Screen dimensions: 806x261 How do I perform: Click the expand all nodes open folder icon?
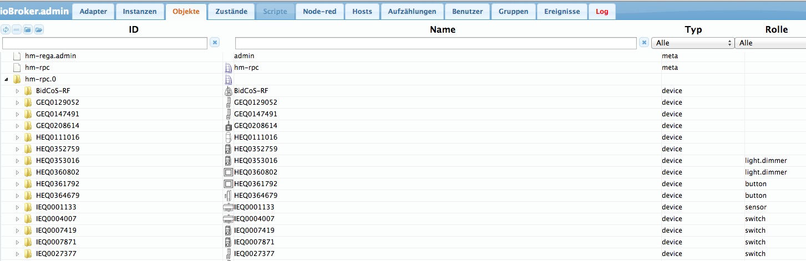38,30
